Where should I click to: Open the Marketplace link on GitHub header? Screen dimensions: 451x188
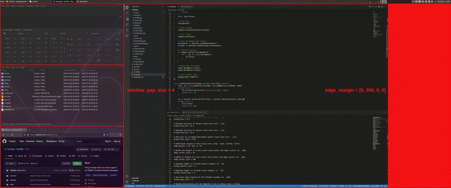(52, 141)
